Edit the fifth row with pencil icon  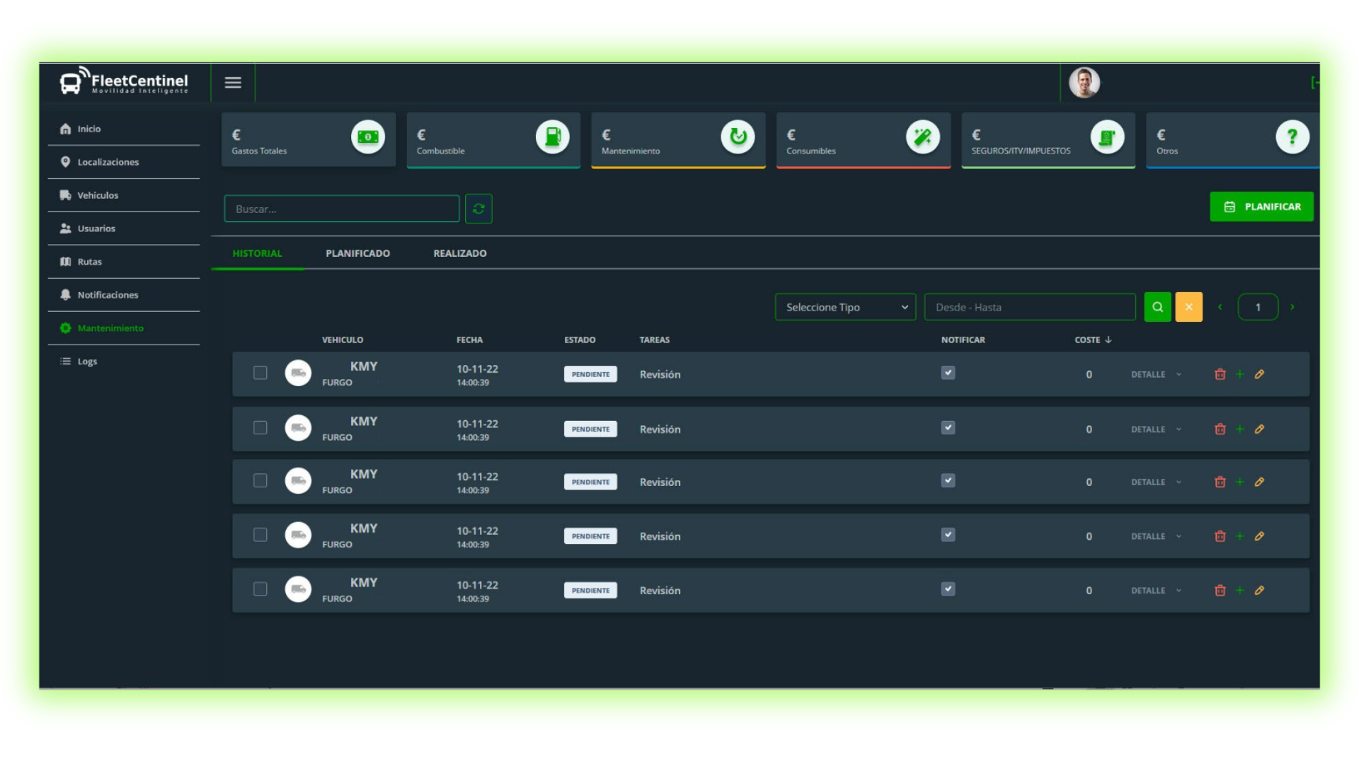1259,591
